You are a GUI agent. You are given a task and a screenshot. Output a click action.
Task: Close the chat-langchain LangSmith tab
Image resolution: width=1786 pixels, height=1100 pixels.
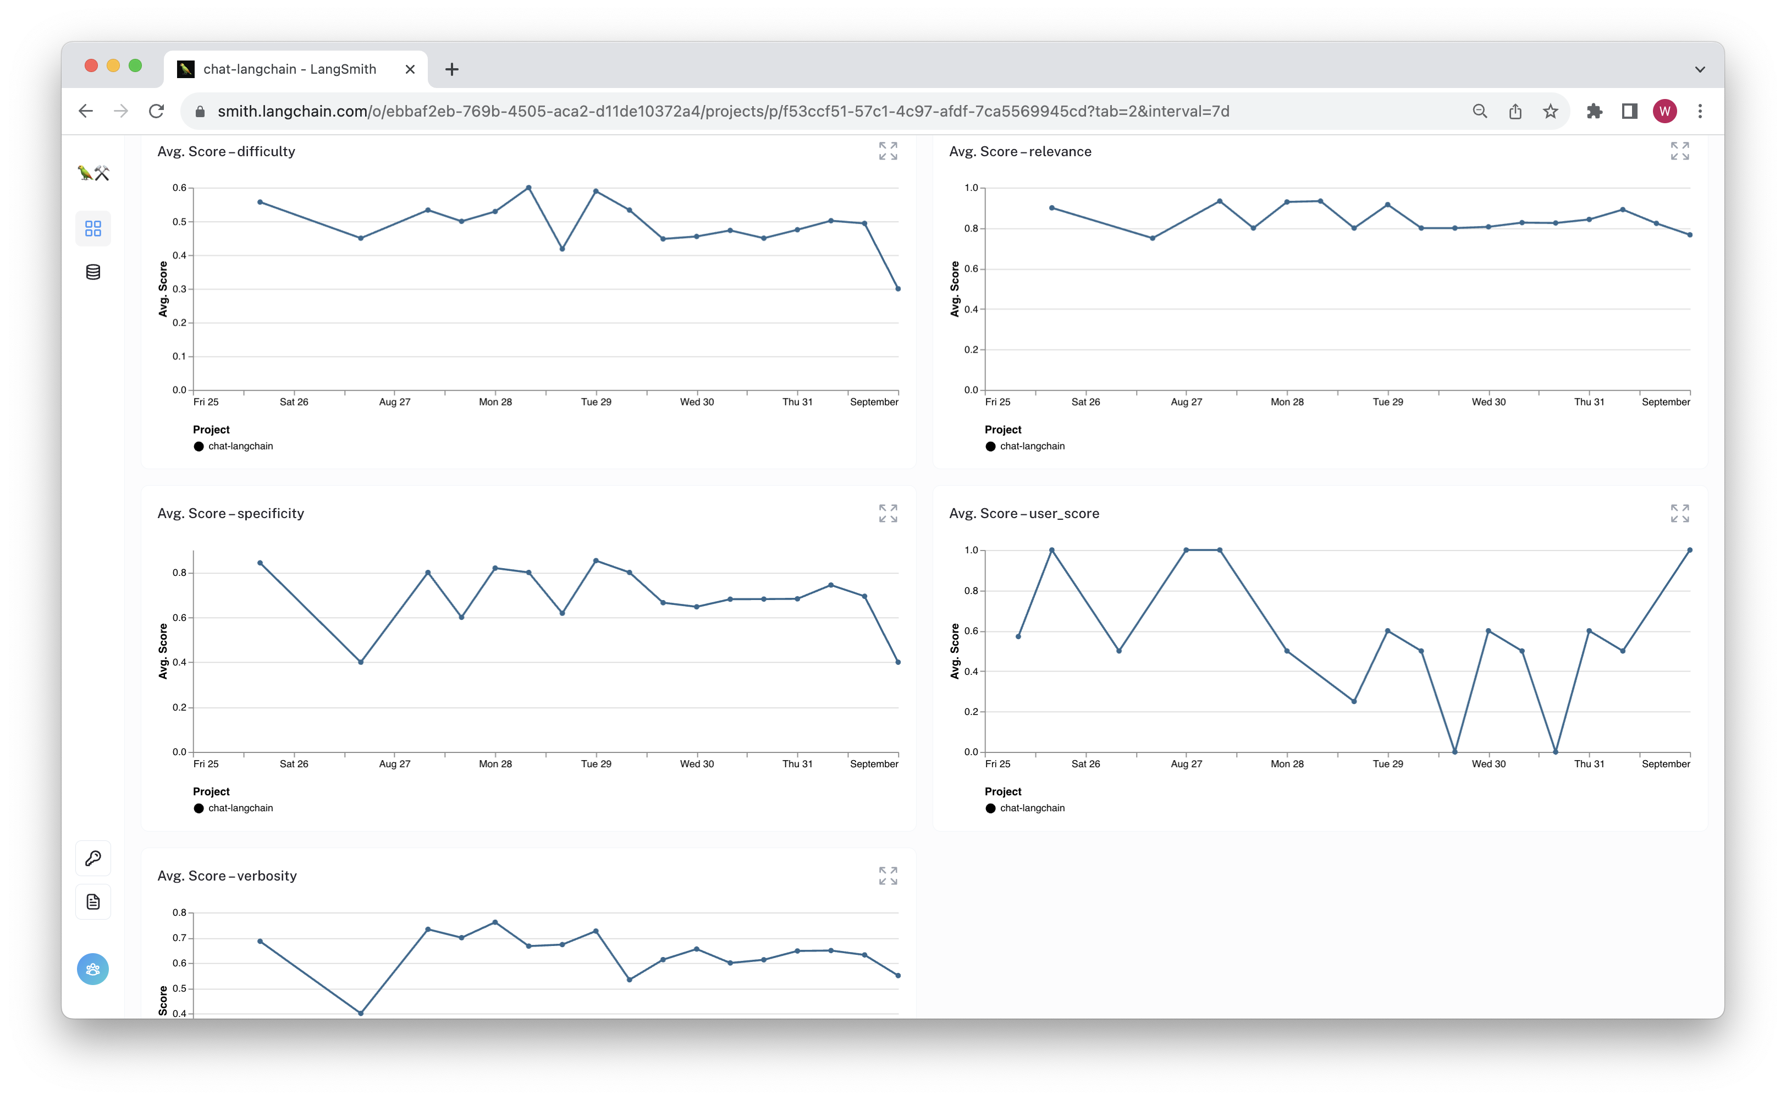click(x=410, y=69)
